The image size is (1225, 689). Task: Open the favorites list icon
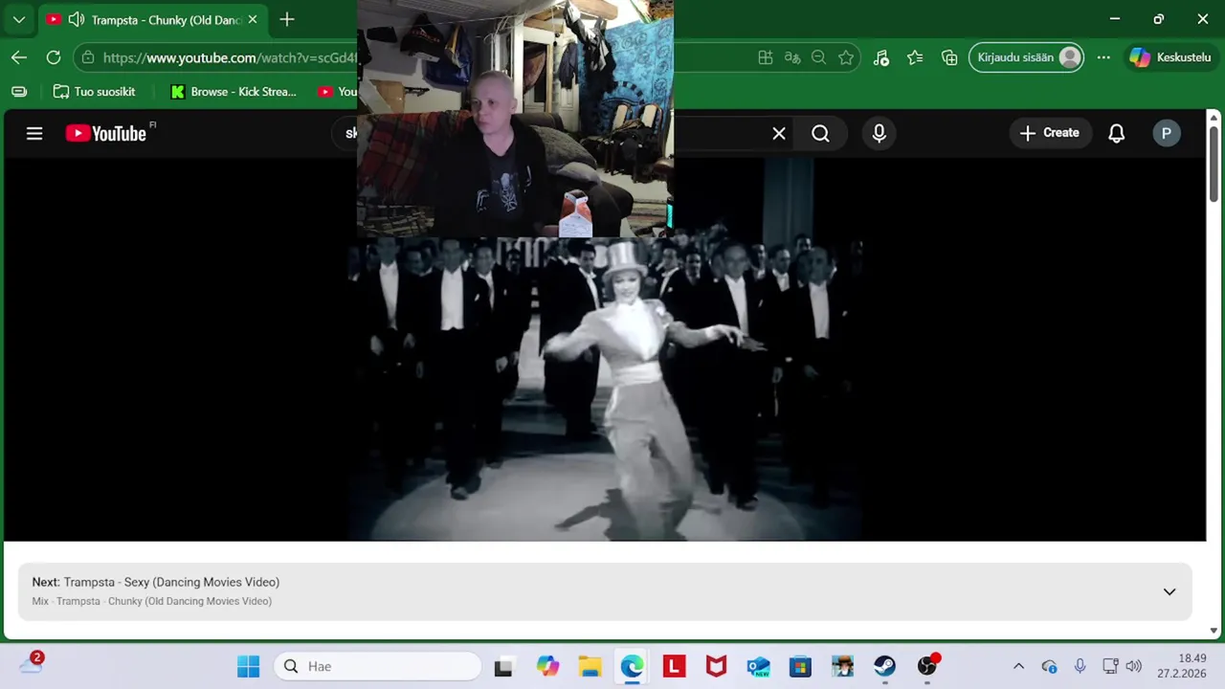(x=915, y=57)
